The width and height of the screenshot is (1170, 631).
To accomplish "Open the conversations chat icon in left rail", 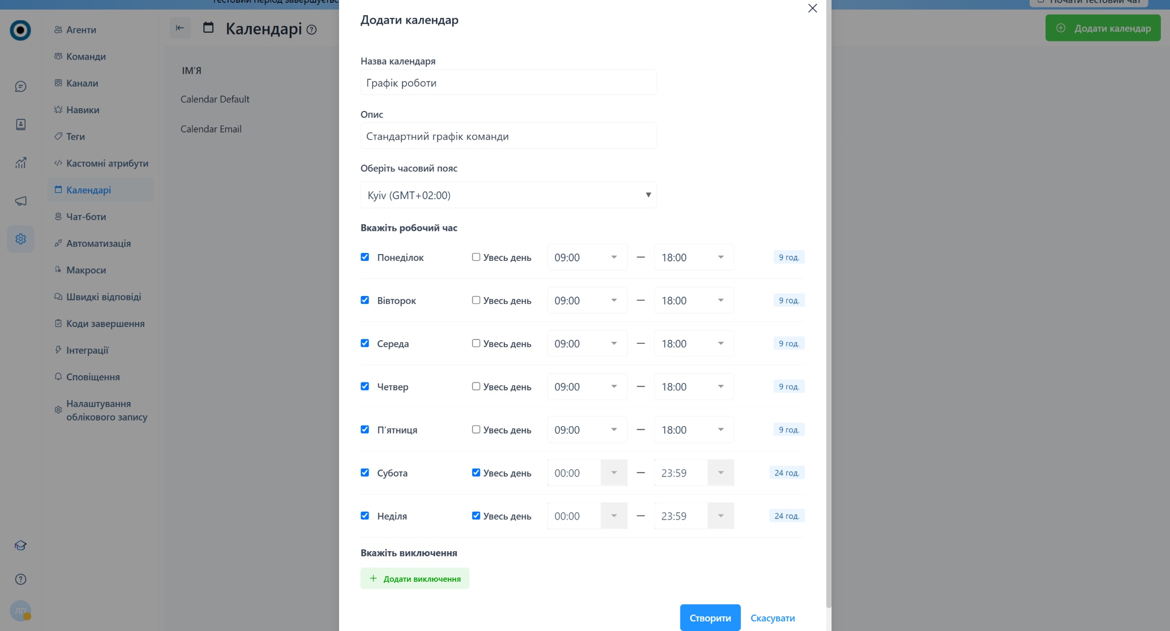I will point(20,87).
